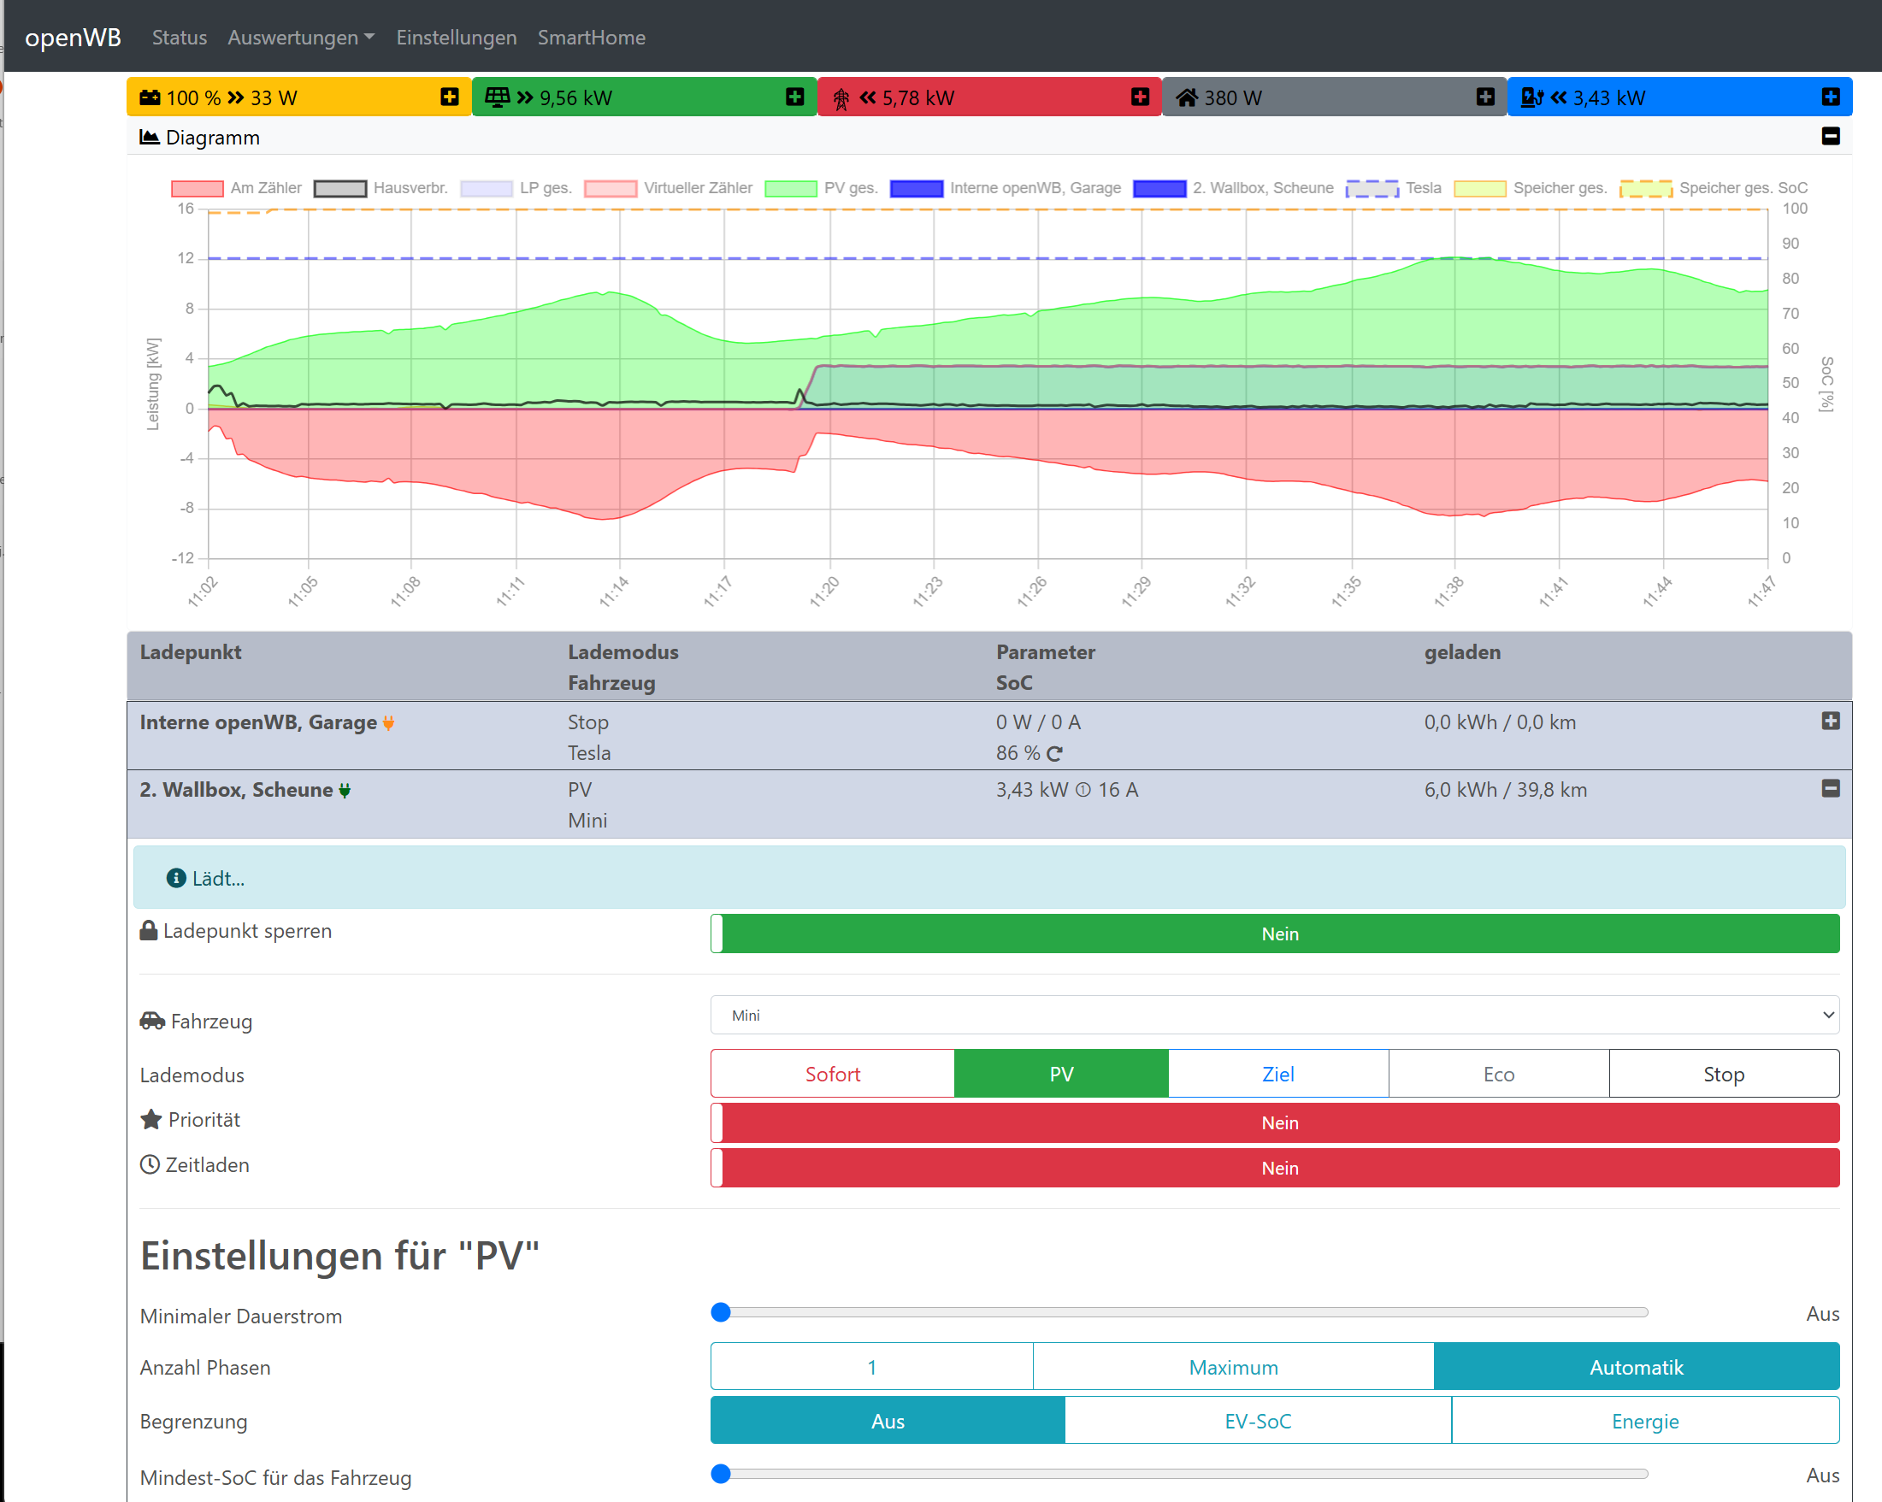This screenshot has height=1502, width=1882.
Task: Go to SmartHome navigation item
Action: point(591,38)
